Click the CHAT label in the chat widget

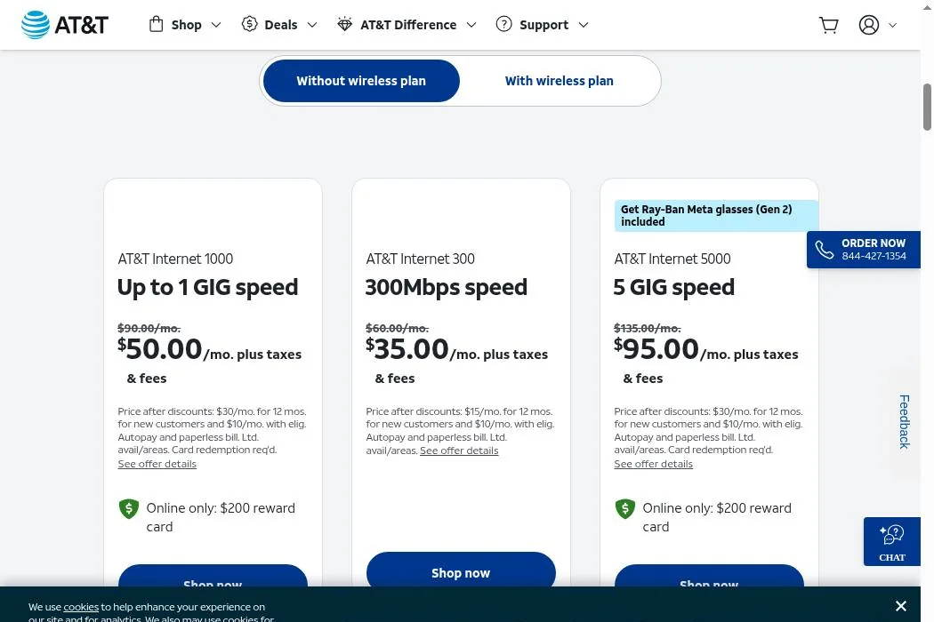pyautogui.click(x=891, y=558)
